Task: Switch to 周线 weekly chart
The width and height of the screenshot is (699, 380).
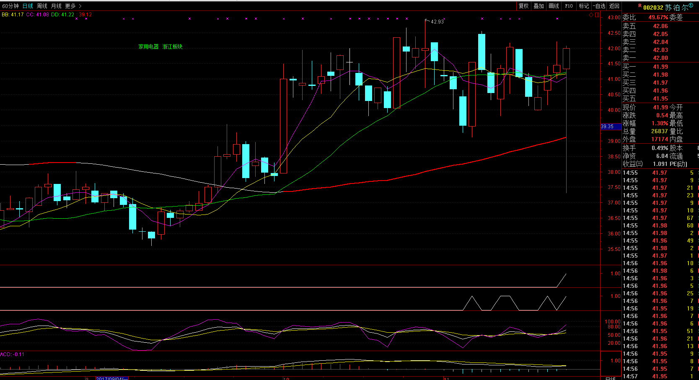Action: pos(42,6)
